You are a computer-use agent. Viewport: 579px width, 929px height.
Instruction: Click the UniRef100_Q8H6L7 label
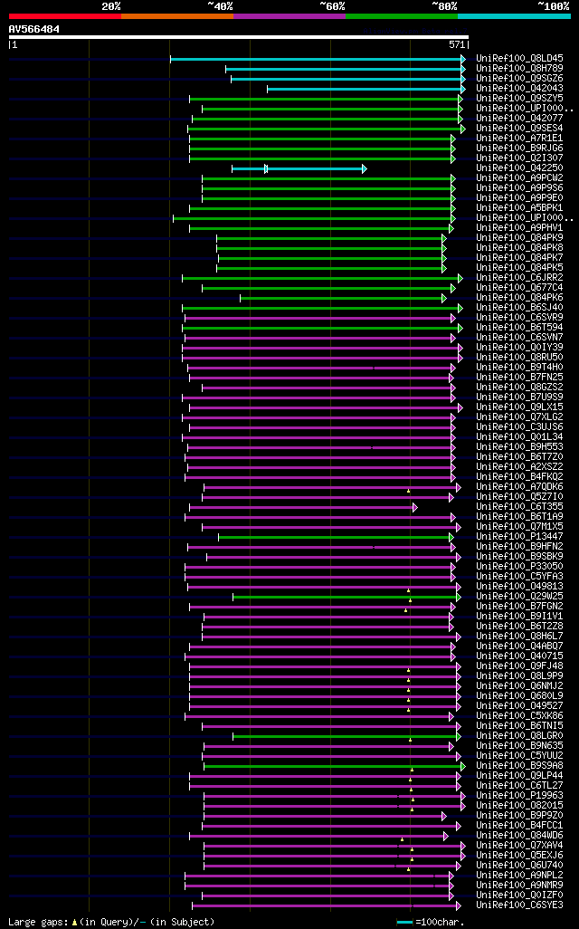(520, 637)
